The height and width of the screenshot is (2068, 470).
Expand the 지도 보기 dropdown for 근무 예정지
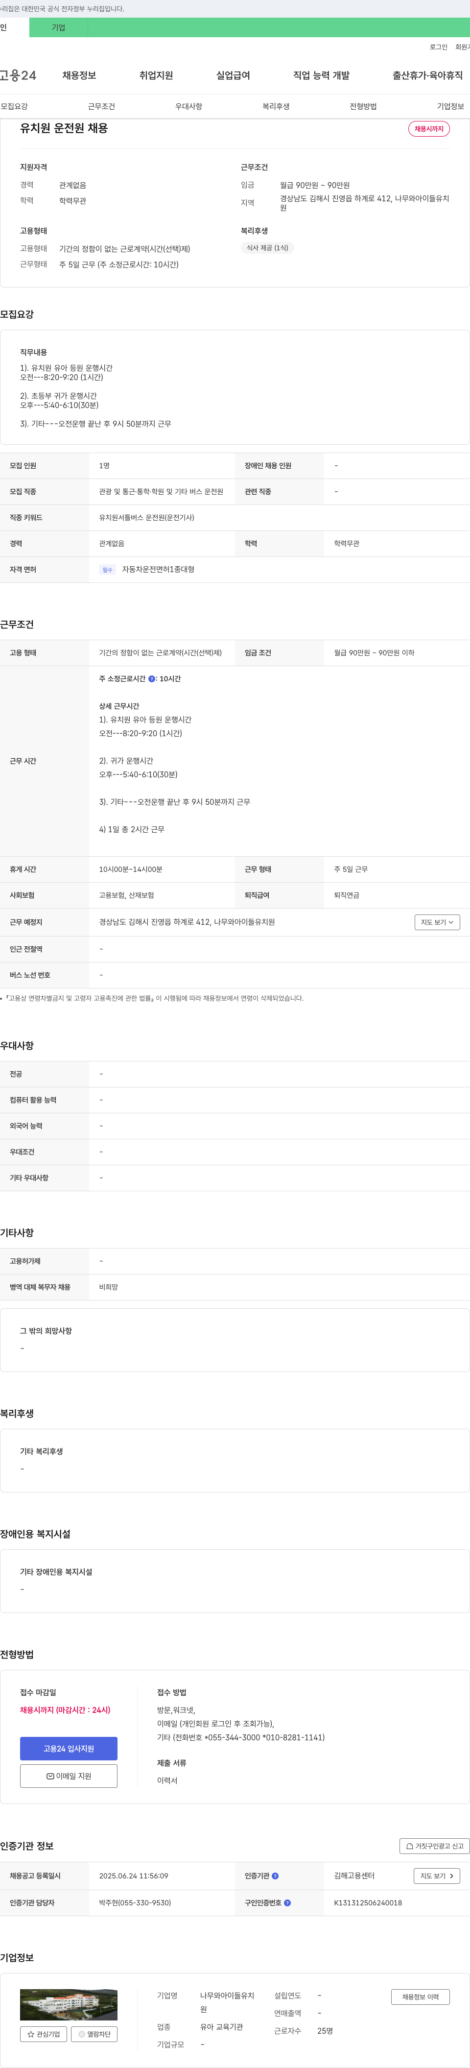(437, 922)
